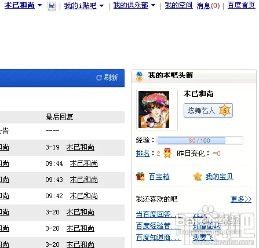Open the 我的宝贝 link

pos(219,177)
